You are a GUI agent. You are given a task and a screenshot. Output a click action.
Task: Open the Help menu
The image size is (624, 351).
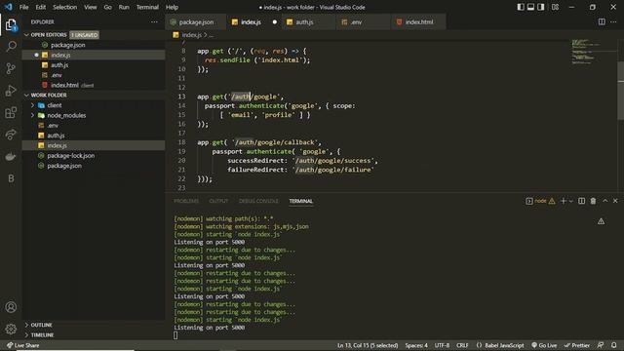172,7
